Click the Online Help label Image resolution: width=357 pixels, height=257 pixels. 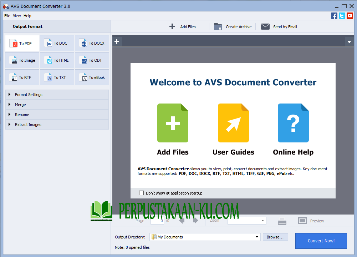(293, 152)
